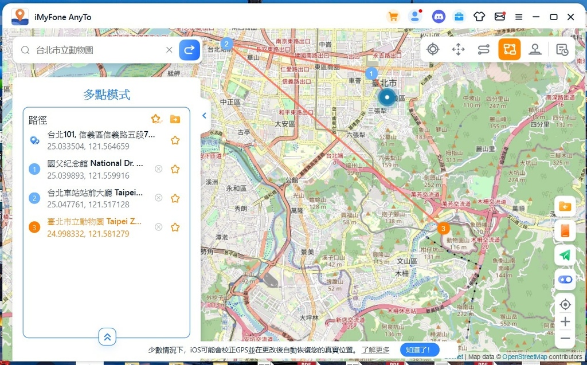Select the Teleport mode crosshair icon in the top toolbar
The image size is (587, 365).
[x=433, y=49]
